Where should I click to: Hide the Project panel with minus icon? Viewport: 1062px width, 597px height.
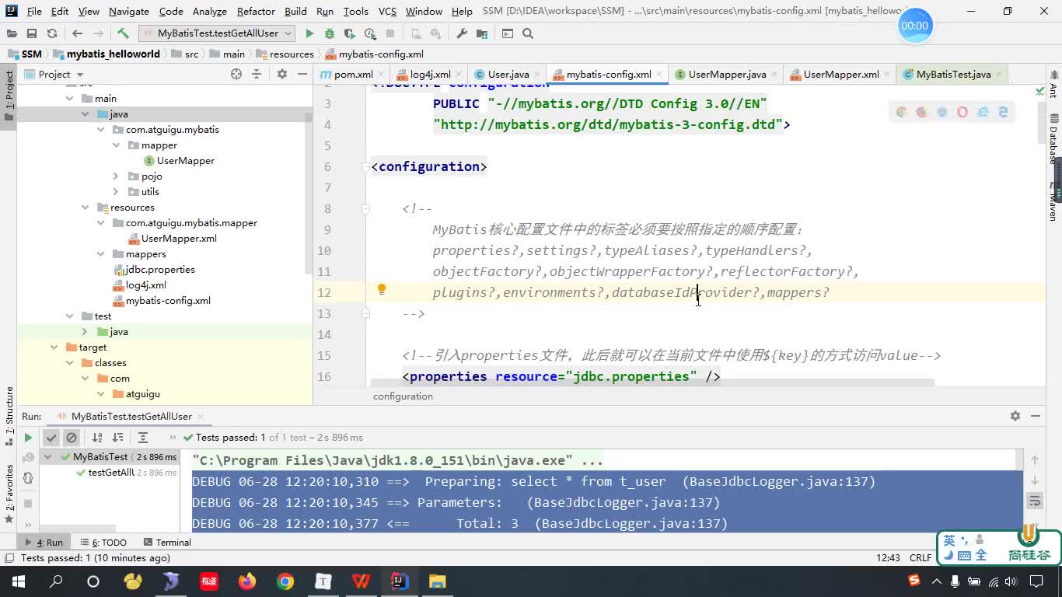click(x=302, y=74)
